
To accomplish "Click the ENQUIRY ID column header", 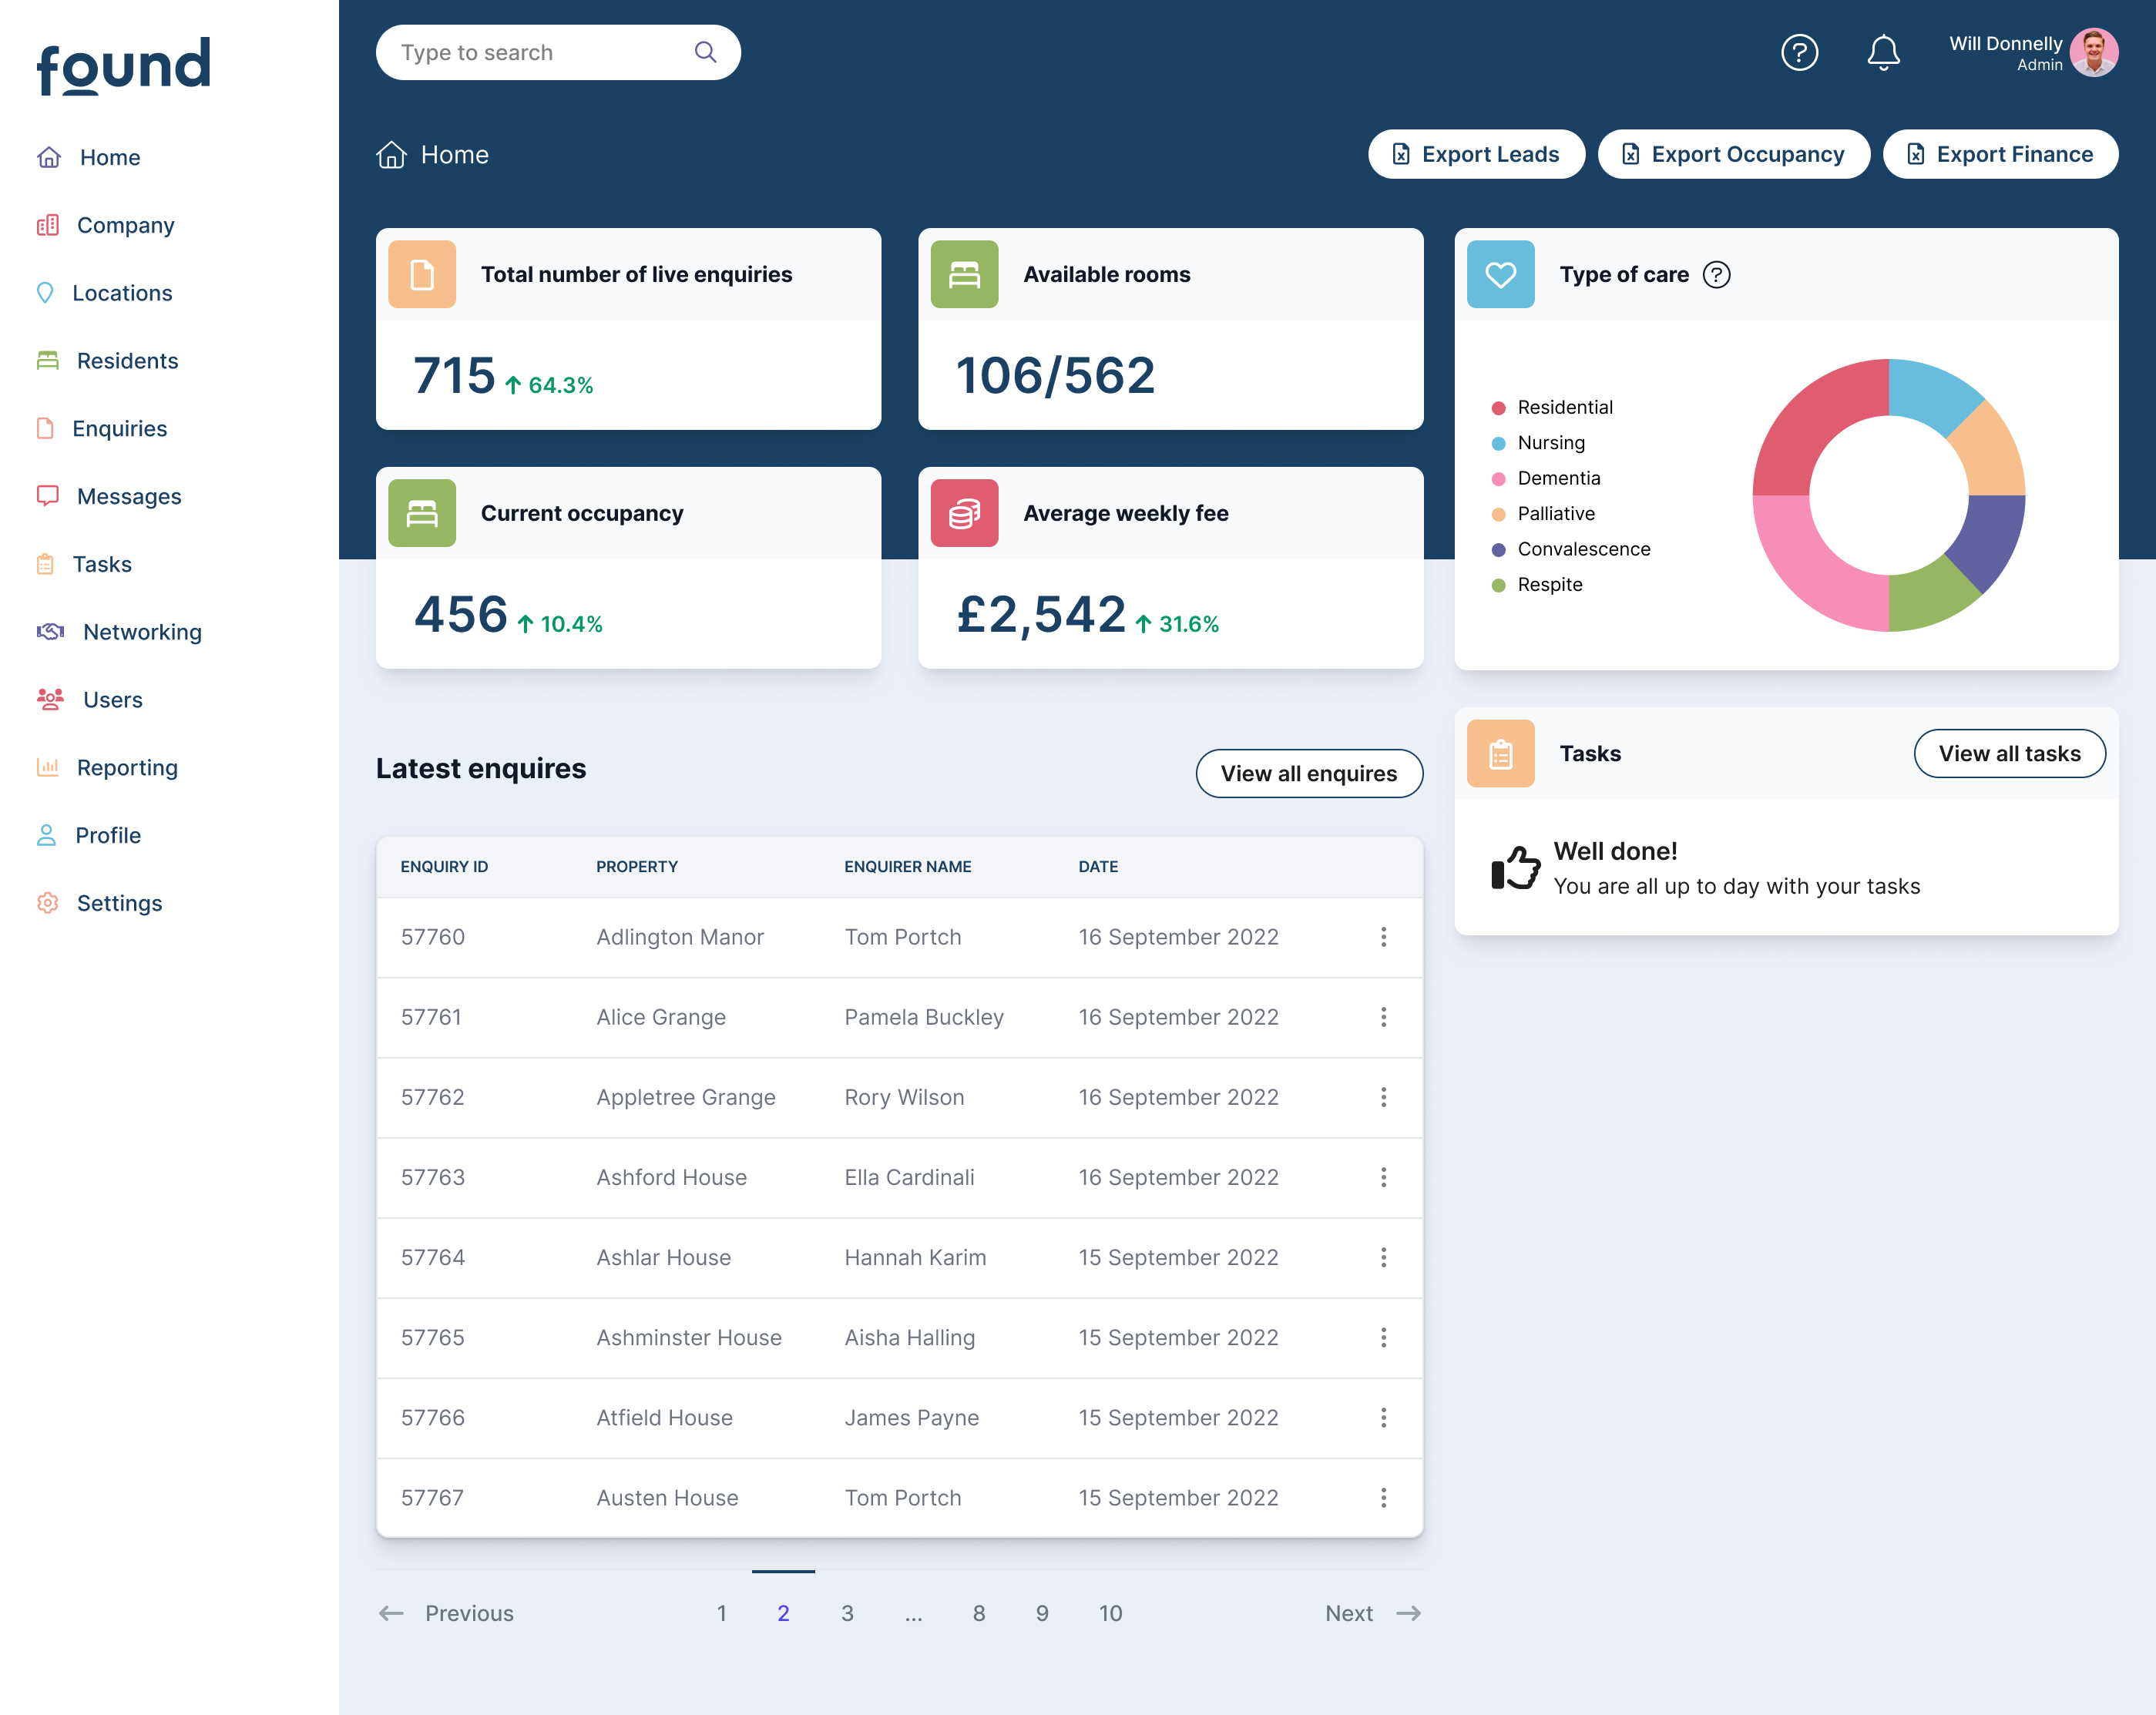I will (x=444, y=866).
